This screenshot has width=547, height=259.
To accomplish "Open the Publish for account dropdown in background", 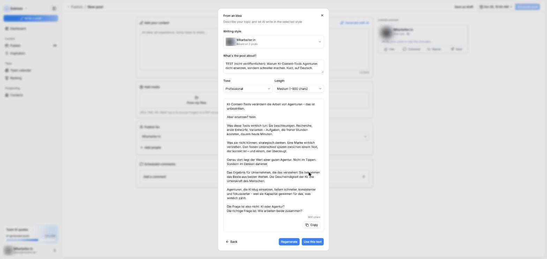I will [254, 136].
